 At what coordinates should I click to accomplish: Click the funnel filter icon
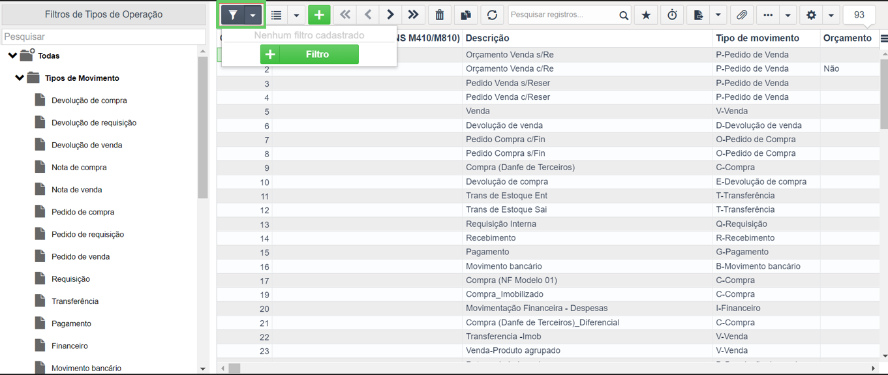(x=233, y=15)
